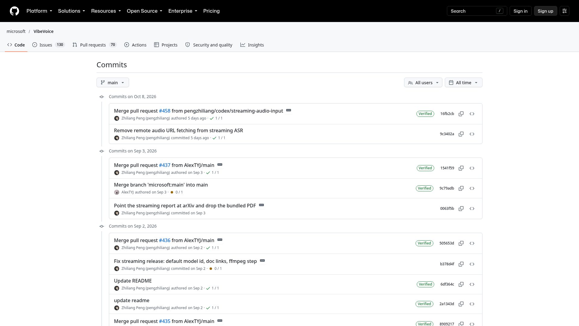
Task: Click the Sign in button
Action: (520, 11)
